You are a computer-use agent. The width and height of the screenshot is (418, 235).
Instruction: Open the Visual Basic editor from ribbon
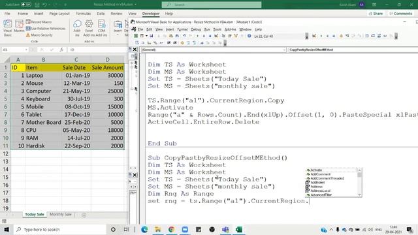(8, 27)
